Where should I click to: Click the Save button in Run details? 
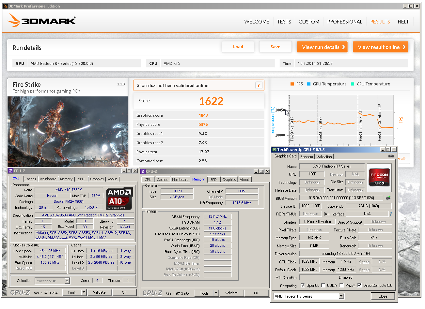click(275, 47)
